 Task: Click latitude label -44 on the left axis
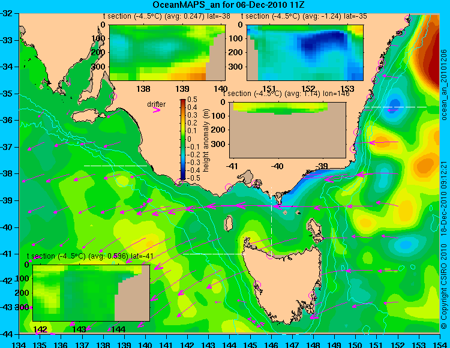tap(7, 334)
